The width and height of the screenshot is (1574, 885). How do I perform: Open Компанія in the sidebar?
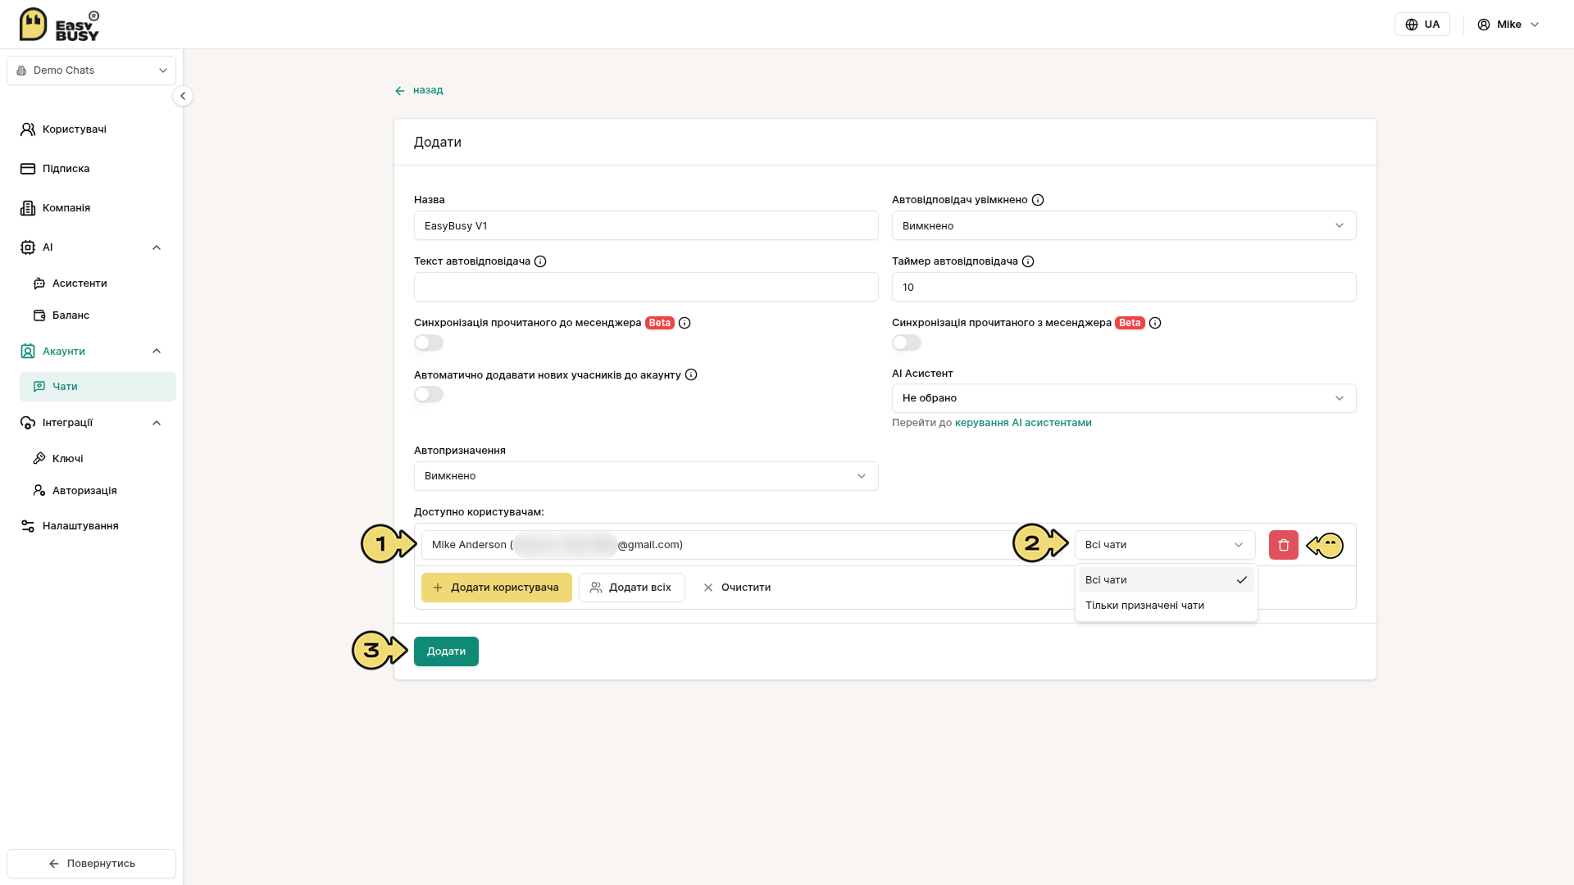pyautogui.click(x=91, y=208)
